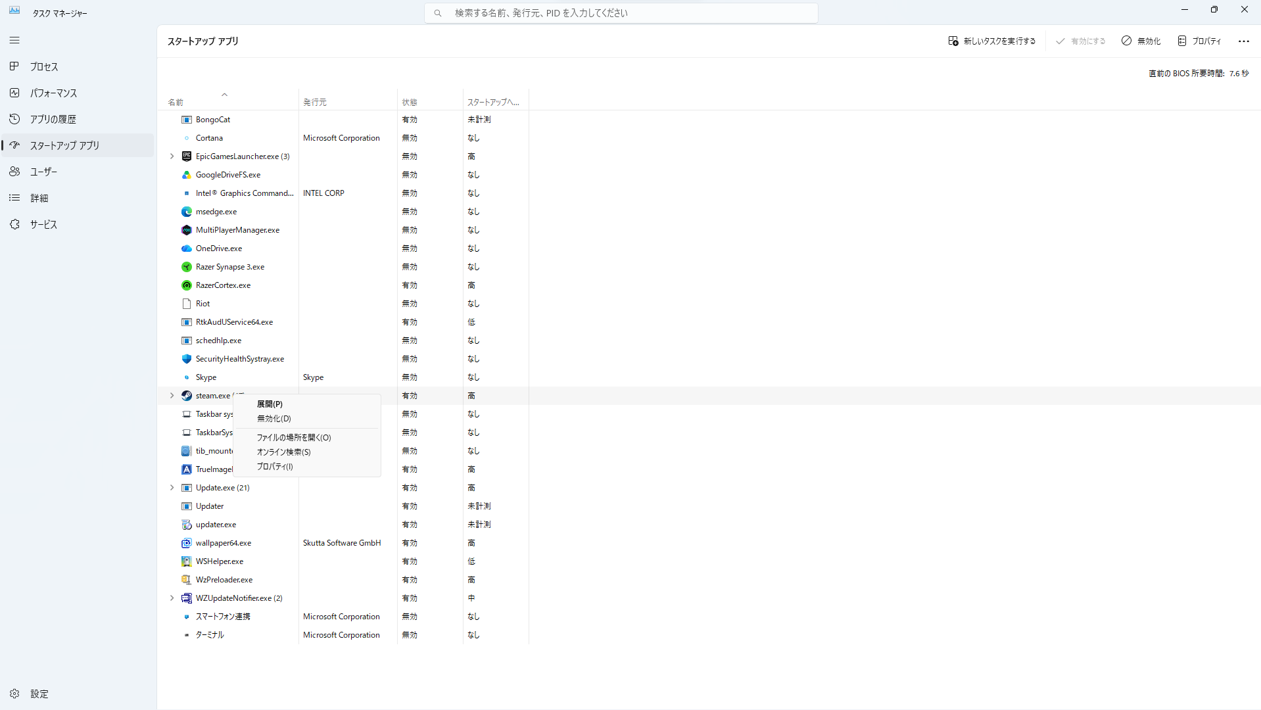Screen dimensions: 1261x710
Task: Select the Skype row name
Action: pyautogui.click(x=206, y=377)
